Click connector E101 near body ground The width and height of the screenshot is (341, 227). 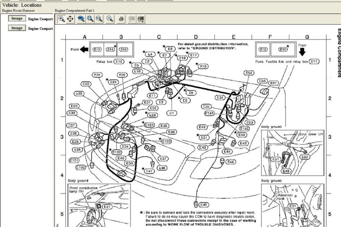(73, 160)
